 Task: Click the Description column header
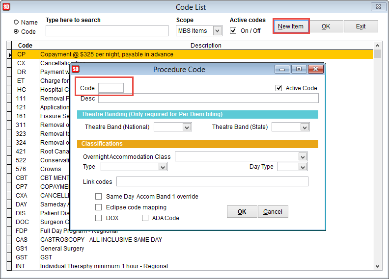206,46
